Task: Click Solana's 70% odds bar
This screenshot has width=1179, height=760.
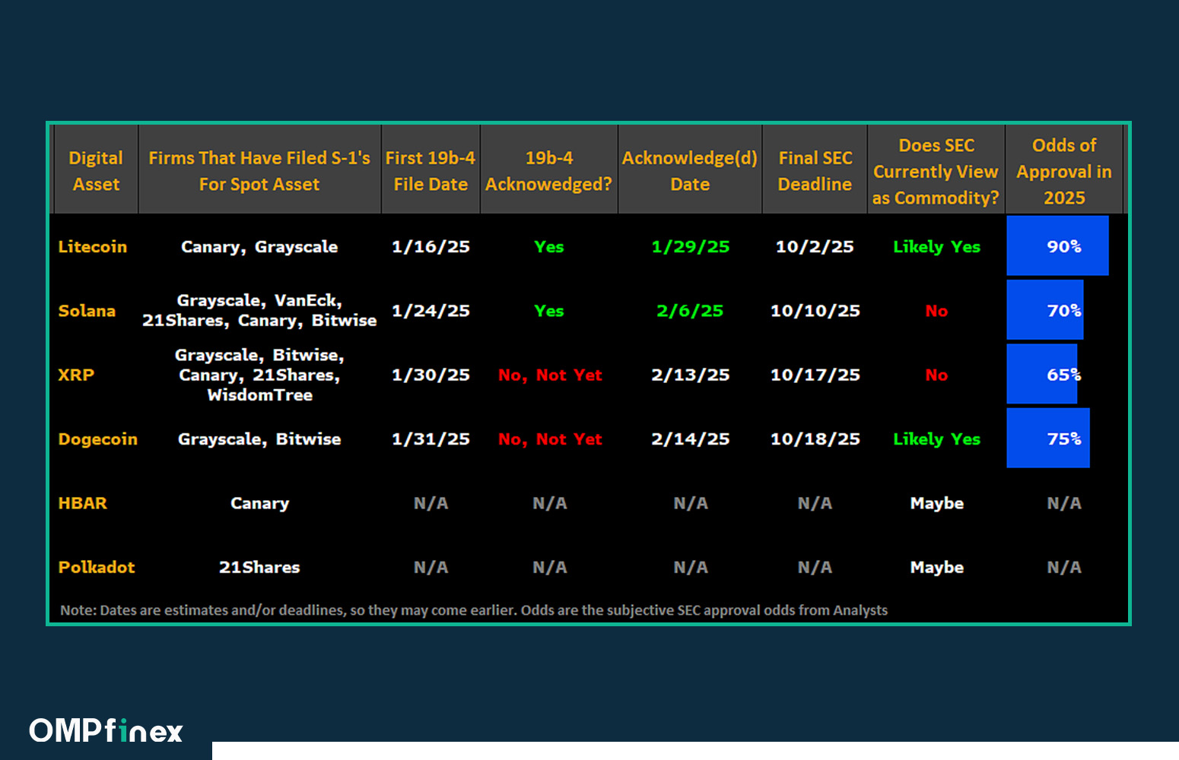Action: pos(1045,309)
